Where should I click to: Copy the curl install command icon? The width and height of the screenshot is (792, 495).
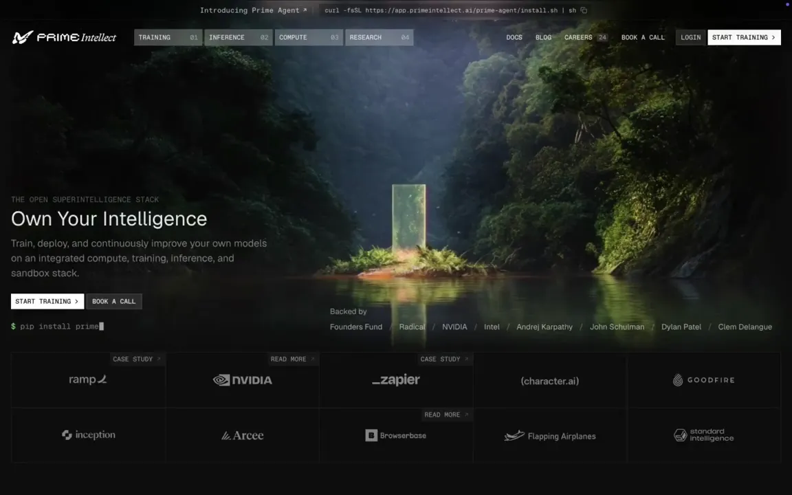tap(584, 10)
